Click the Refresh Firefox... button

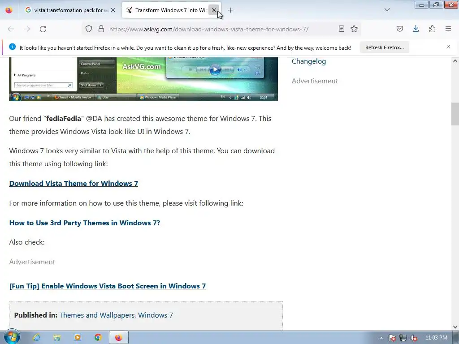pyautogui.click(x=384, y=47)
